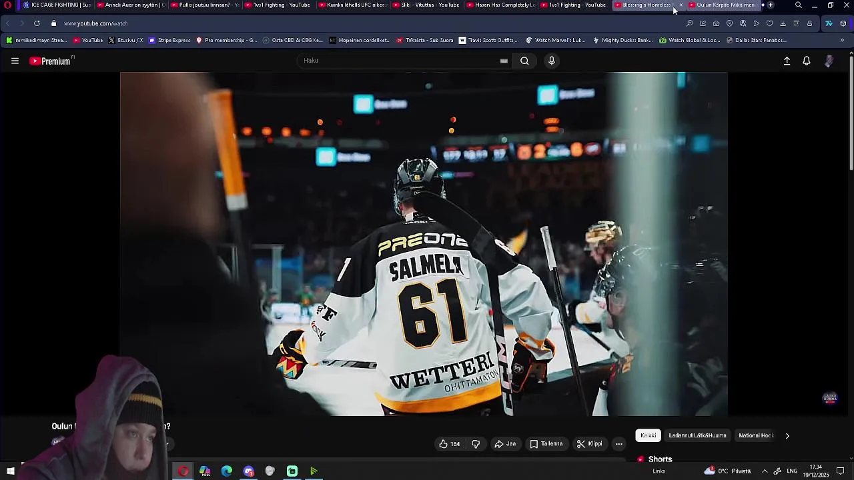Click the address bar URL
Viewport: 854px width, 480px height.
pos(95,23)
